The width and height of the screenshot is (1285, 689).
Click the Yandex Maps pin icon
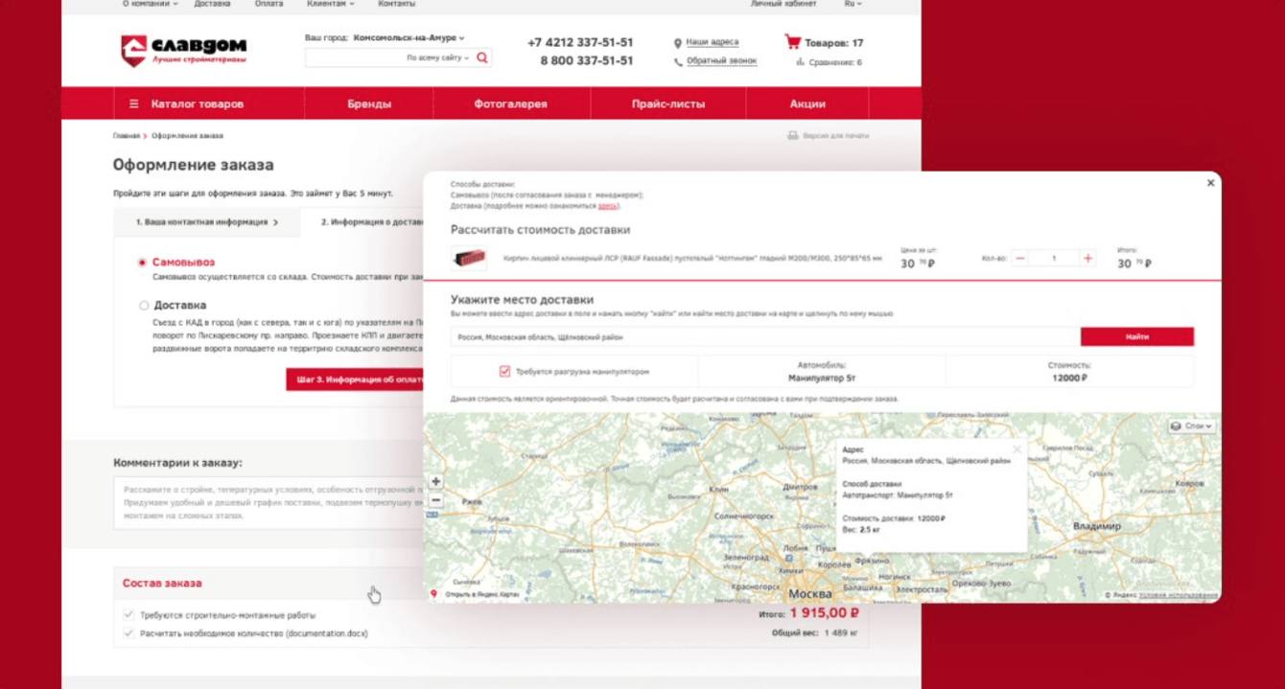pyautogui.click(x=433, y=594)
